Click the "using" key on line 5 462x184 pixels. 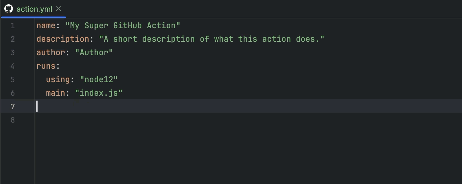pos(58,80)
